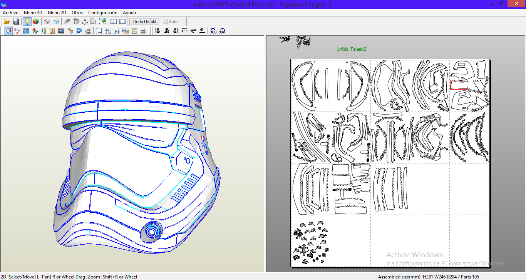Undo with the blue curved arrow
The height and width of the screenshot is (280, 526).
click(x=79, y=31)
